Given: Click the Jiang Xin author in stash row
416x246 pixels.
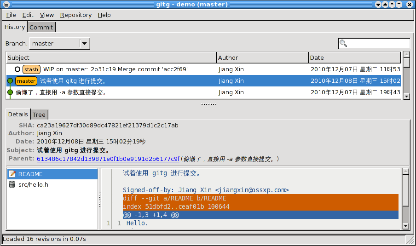Looking at the screenshot, I should pyautogui.click(x=231, y=69).
